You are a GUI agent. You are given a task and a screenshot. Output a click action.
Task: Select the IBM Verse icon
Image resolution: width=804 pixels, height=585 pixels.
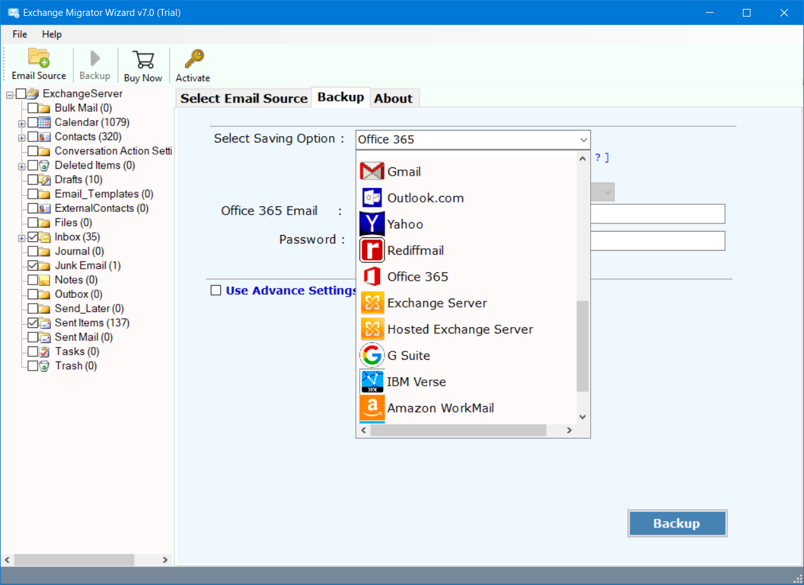coord(372,381)
